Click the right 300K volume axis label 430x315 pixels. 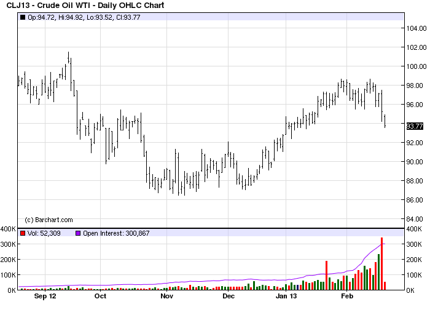coord(414,244)
